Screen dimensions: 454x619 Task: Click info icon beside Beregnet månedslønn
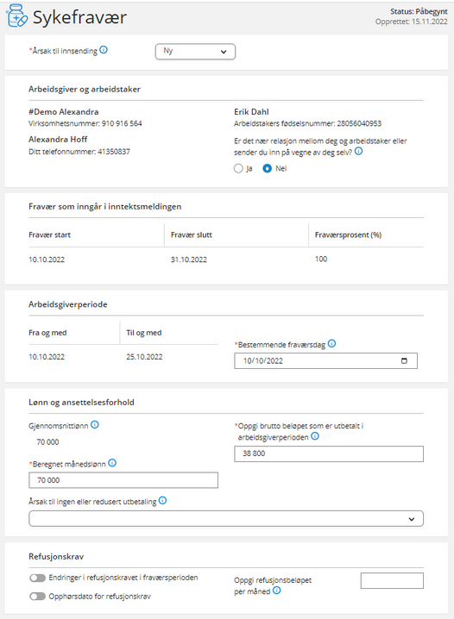click(x=112, y=463)
